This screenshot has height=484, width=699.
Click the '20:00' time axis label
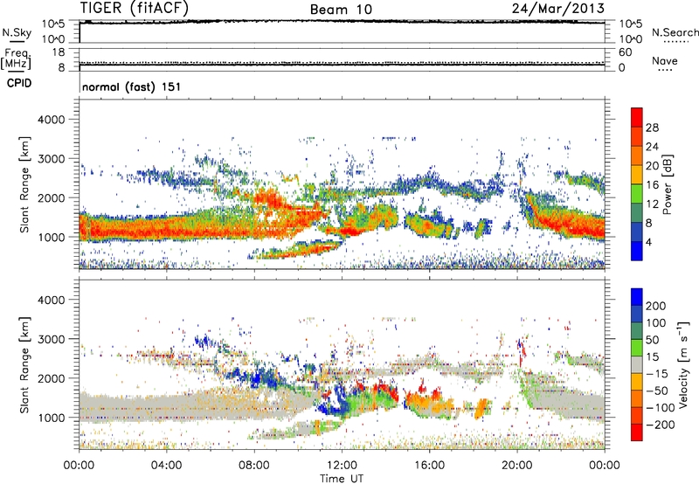pyautogui.click(x=517, y=466)
